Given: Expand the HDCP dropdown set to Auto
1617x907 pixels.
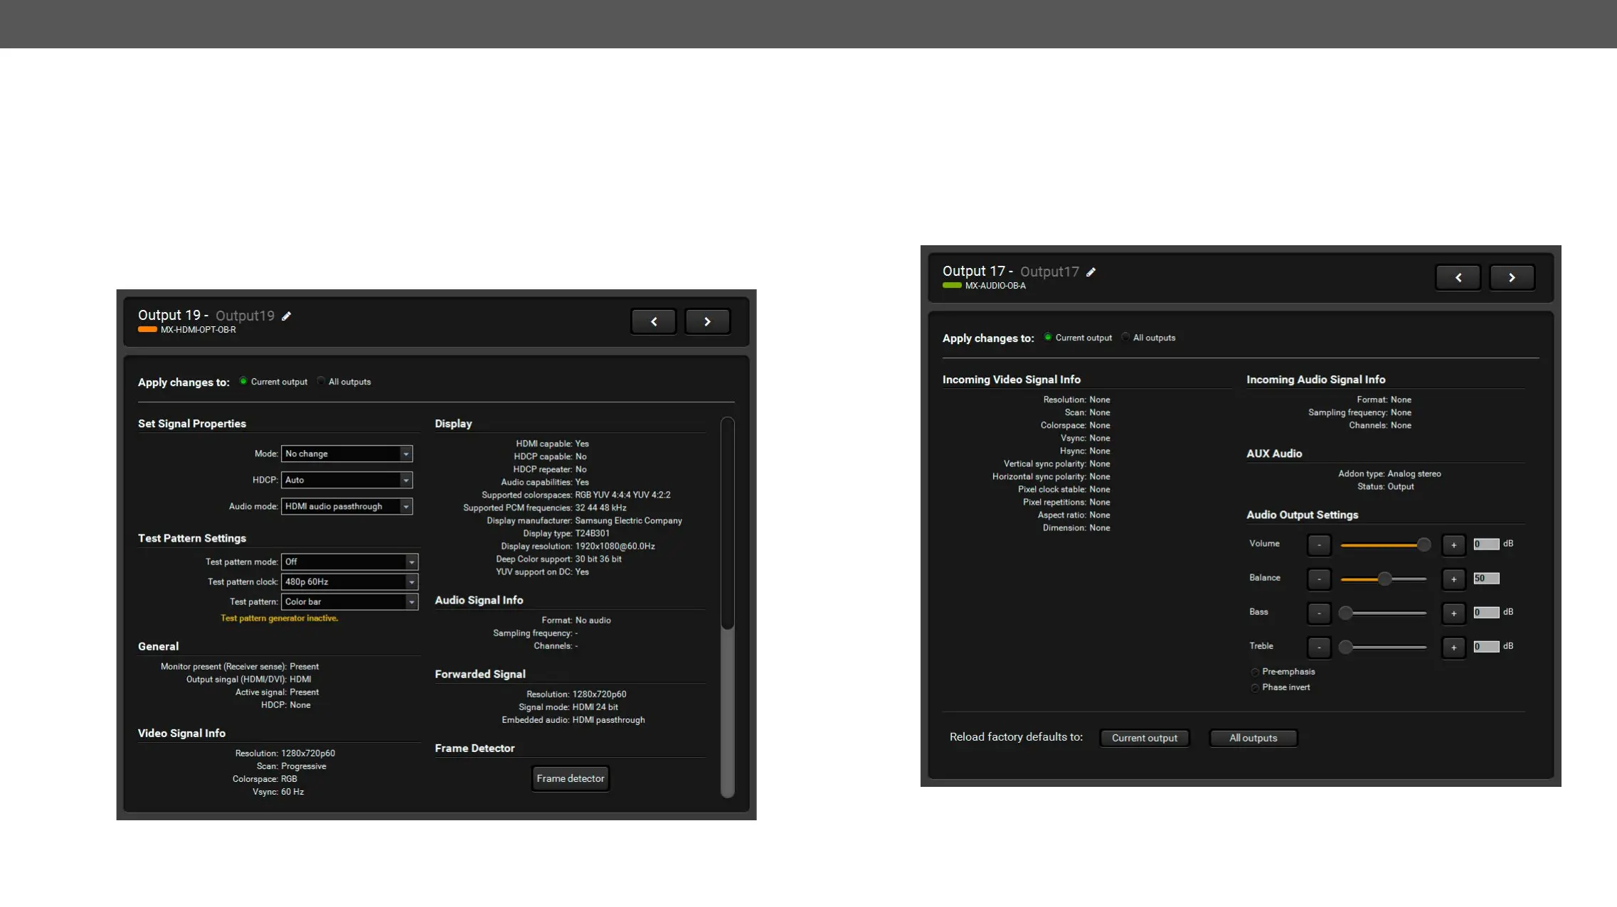Looking at the screenshot, I should point(346,481).
